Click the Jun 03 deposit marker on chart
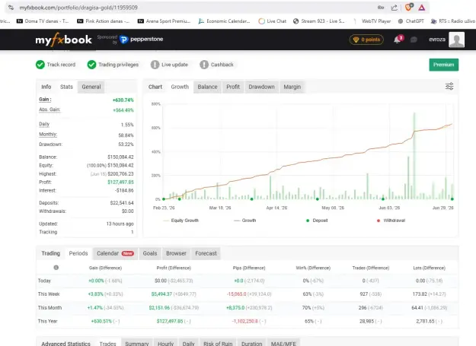The image size is (476, 346). click(383, 199)
